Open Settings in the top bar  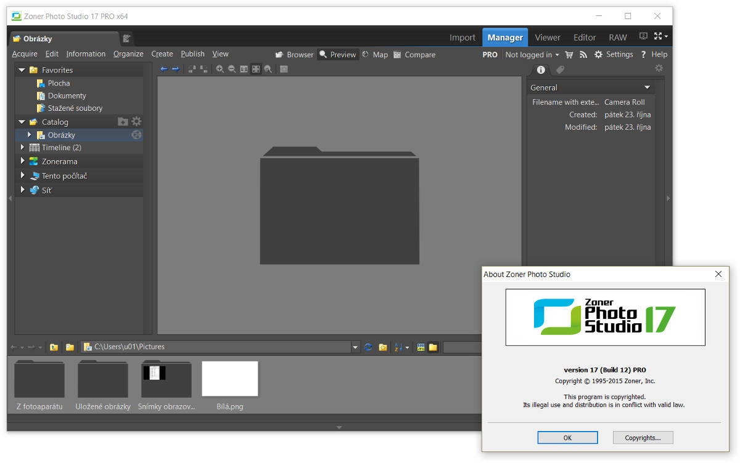coord(614,54)
